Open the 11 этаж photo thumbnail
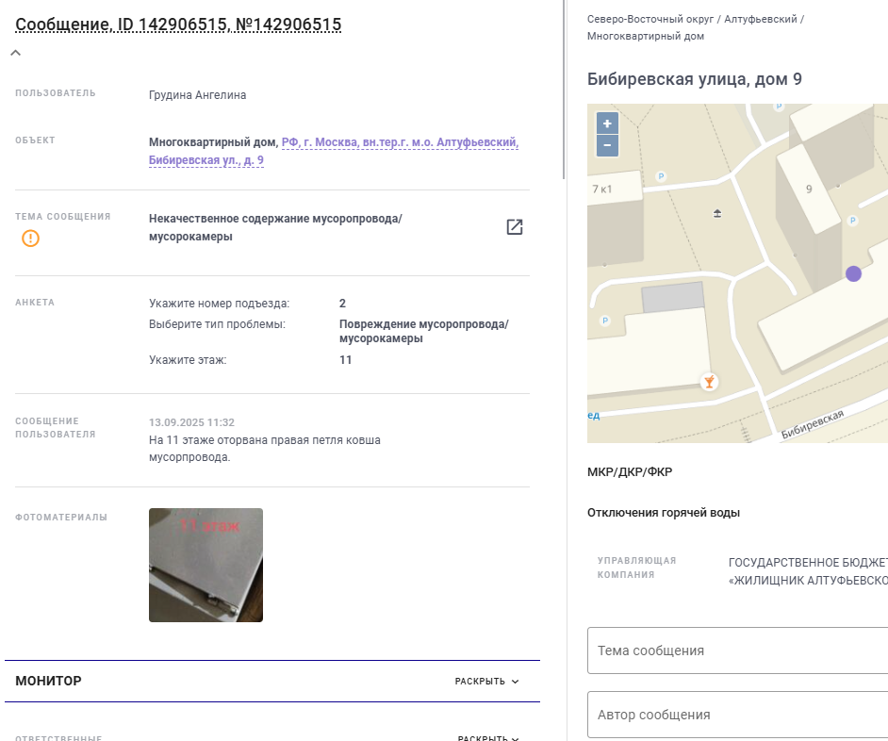 coord(206,565)
